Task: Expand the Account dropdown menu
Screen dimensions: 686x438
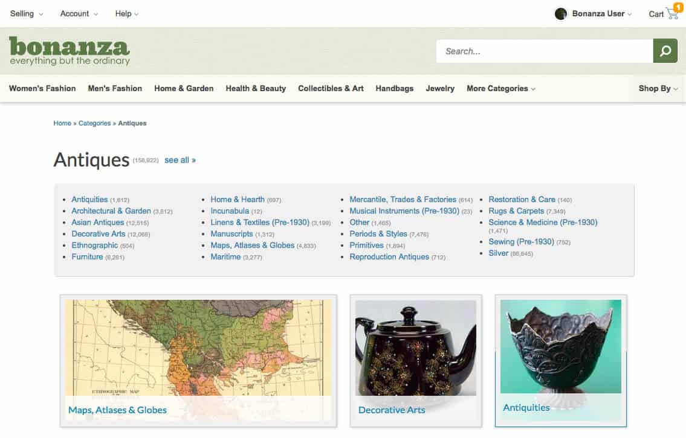Action: pyautogui.click(x=79, y=13)
